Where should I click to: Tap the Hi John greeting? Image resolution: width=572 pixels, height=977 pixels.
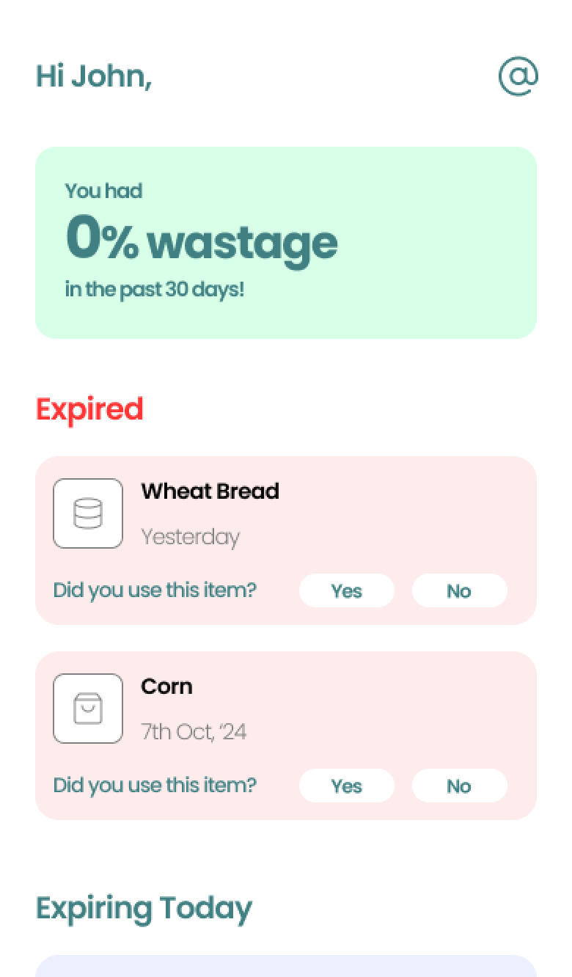tap(94, 76)
